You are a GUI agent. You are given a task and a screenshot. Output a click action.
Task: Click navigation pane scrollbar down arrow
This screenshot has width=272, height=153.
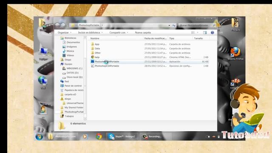[85, 119]
